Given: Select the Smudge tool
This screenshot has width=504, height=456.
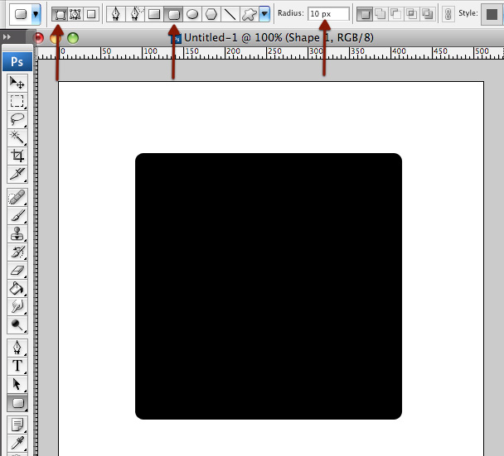Looking at the screenshot, I should click(17, 307).
